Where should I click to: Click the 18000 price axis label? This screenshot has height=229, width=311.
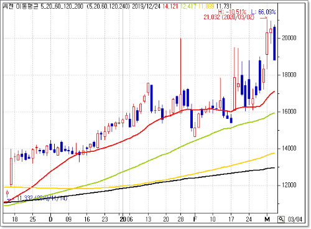289,75
